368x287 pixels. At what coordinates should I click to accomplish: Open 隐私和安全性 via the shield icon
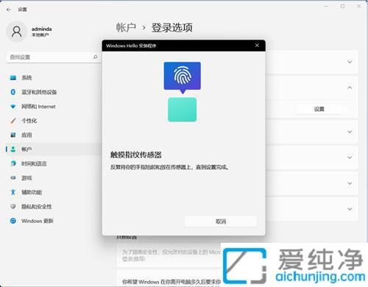pos(13,206)
